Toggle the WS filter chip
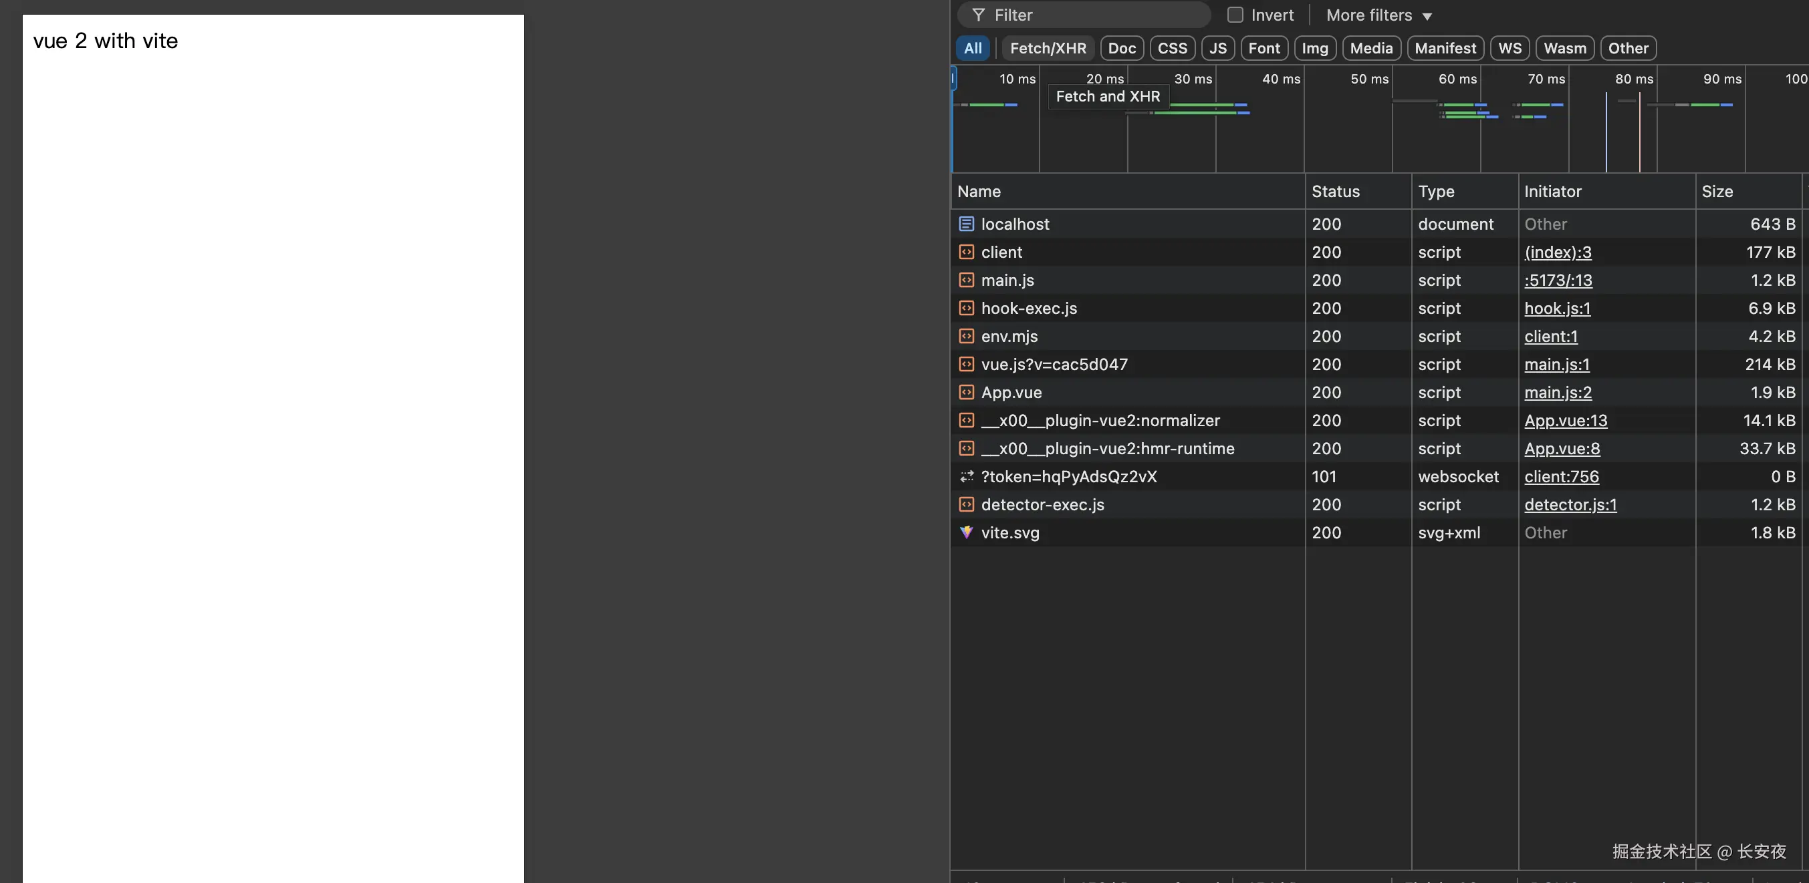Viewport: 1809px width, 883px height. (x=1509, y=49)
